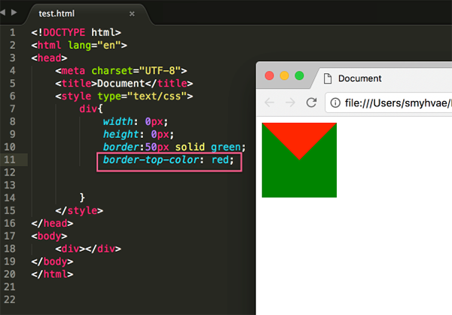The image size is (452, 315).
Task: Open the site info icon in the address bar
Action: [x=334, y=102]
